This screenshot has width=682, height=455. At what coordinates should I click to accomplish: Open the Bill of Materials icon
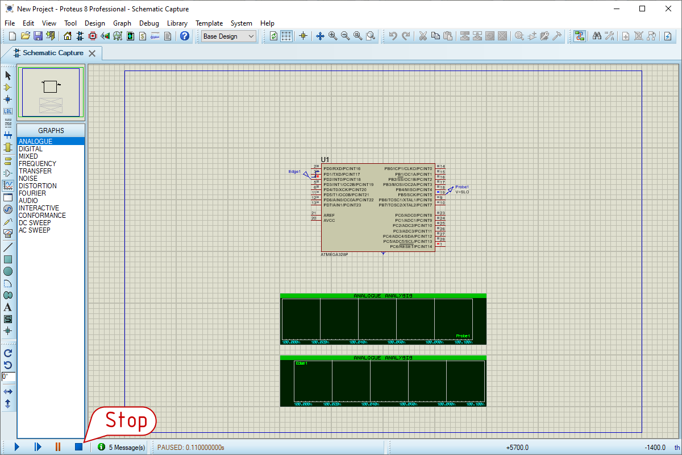[143, 36]
